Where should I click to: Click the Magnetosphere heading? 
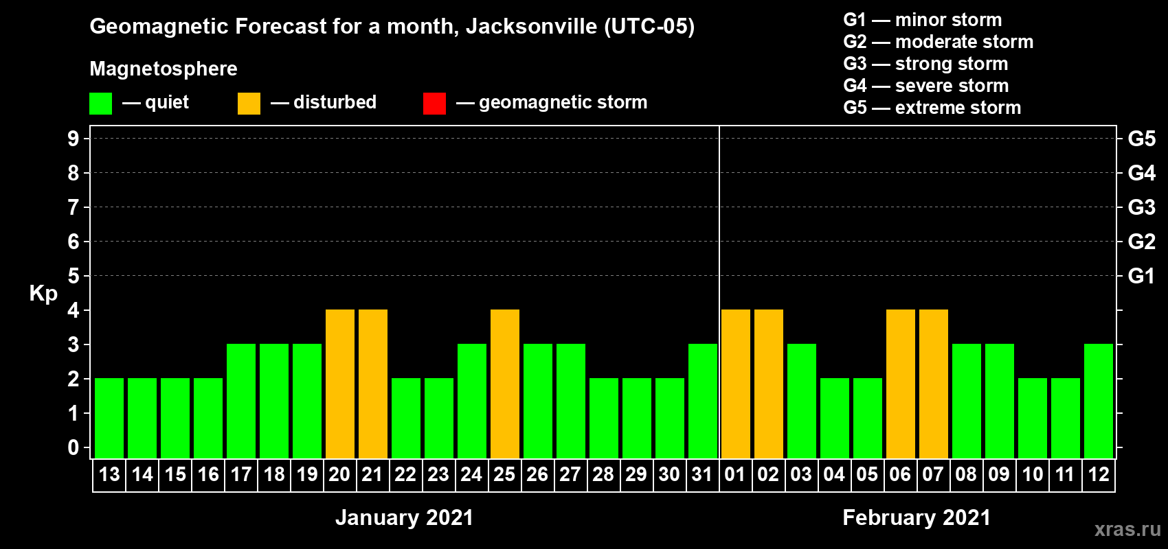click(x=164, y=69)
